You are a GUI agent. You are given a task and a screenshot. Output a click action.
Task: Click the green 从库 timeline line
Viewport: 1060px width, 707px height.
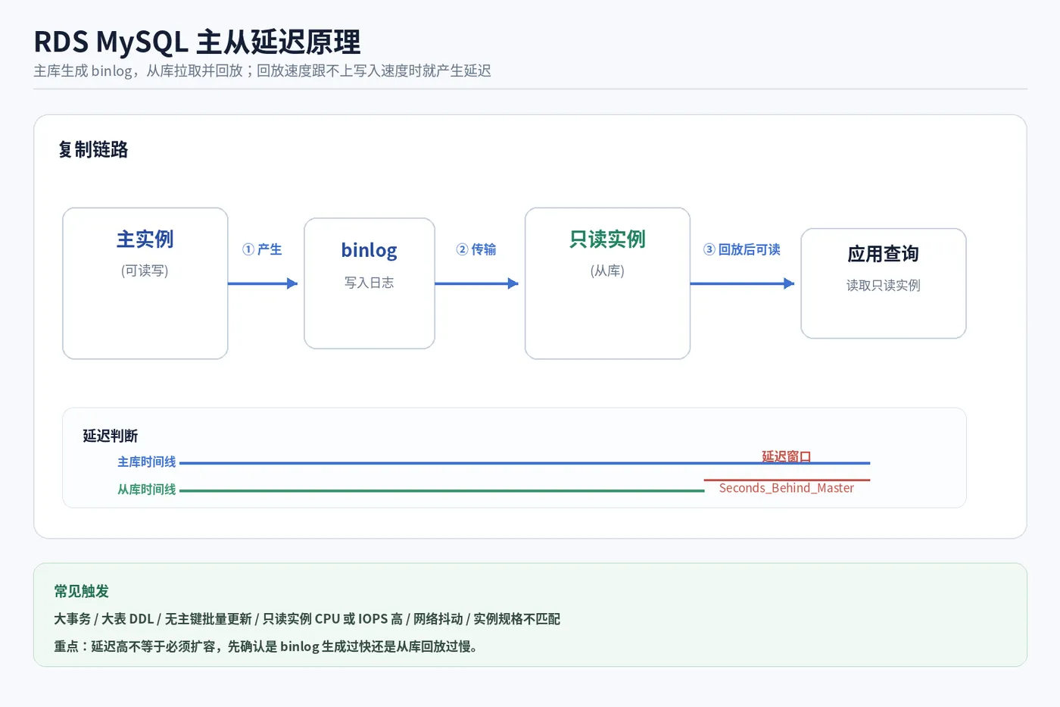coord(442,491)
